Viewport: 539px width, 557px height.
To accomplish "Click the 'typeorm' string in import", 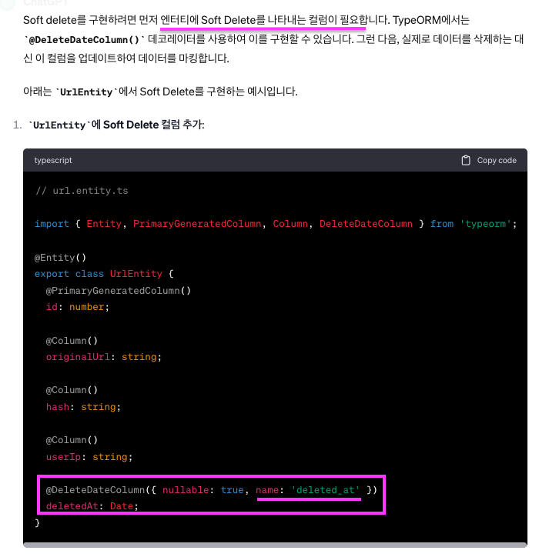I will click(485, 224).
